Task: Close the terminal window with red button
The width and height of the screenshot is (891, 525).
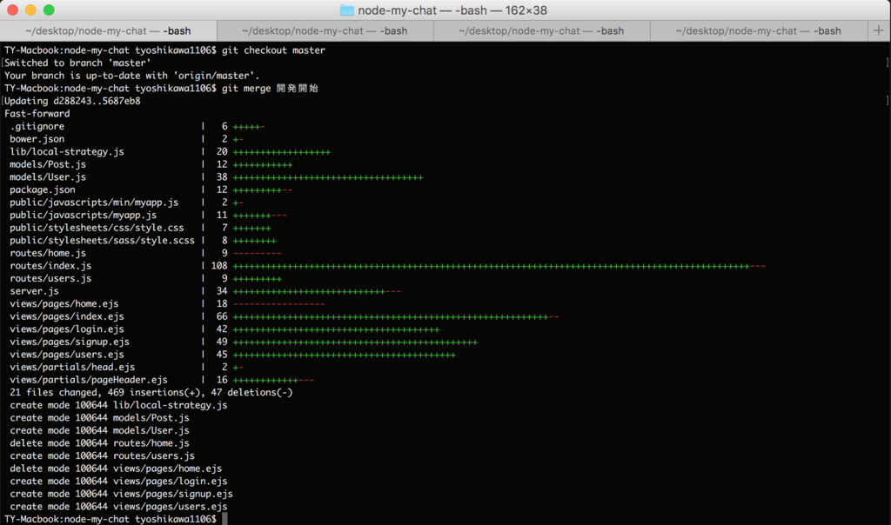Action: tap(12, 10)
